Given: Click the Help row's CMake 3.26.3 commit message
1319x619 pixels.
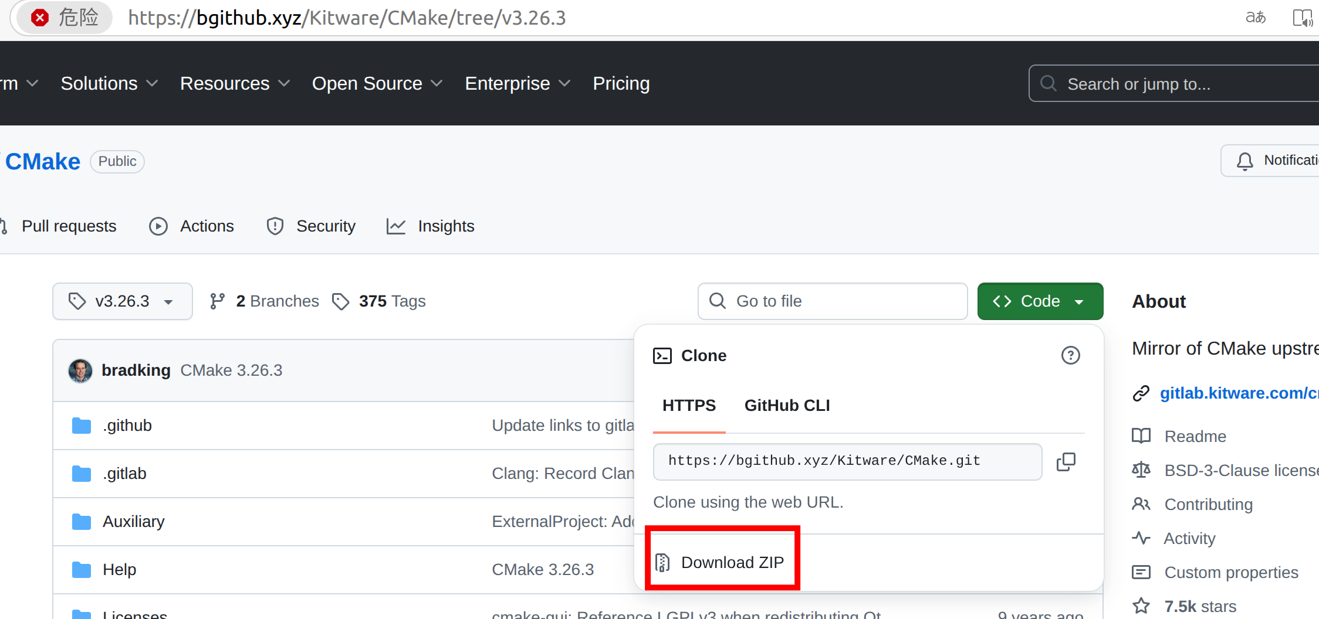Looking at the screenshot, I should tap(543, 570).
